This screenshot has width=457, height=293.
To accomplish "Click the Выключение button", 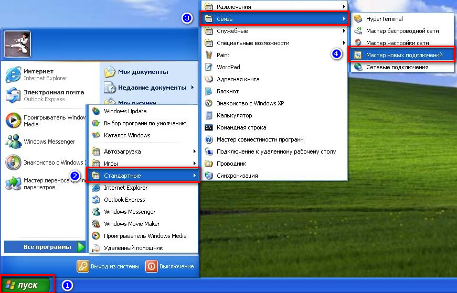I will (x=169, y=266).
